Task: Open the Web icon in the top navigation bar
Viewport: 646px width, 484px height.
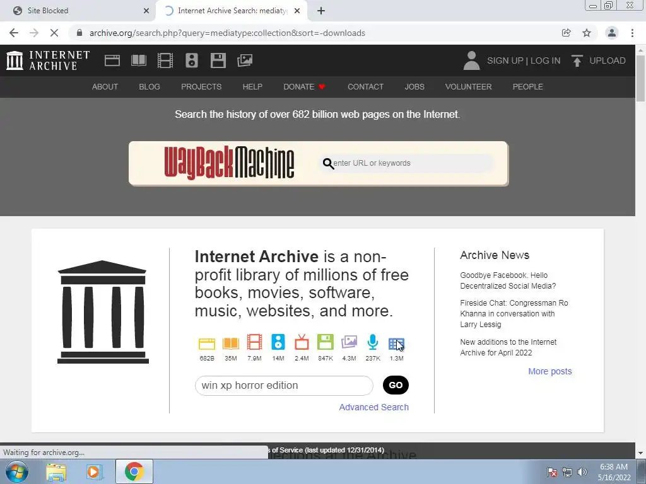Action: [112, 60]
